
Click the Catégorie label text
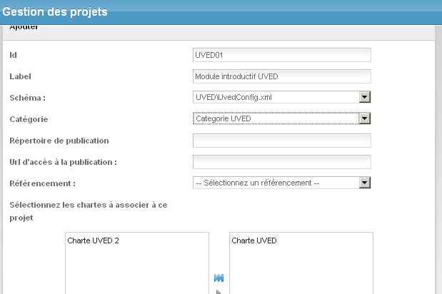pos(29,119)
